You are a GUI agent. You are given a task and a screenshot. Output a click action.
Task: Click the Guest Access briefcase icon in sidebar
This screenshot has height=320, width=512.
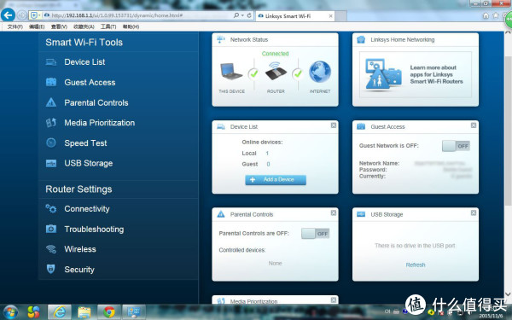click(x=51, y=82)
